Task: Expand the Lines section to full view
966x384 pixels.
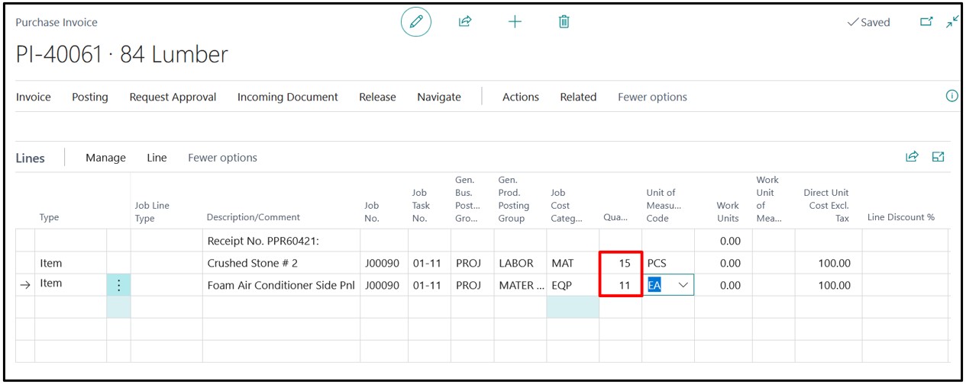Action: 939,157
